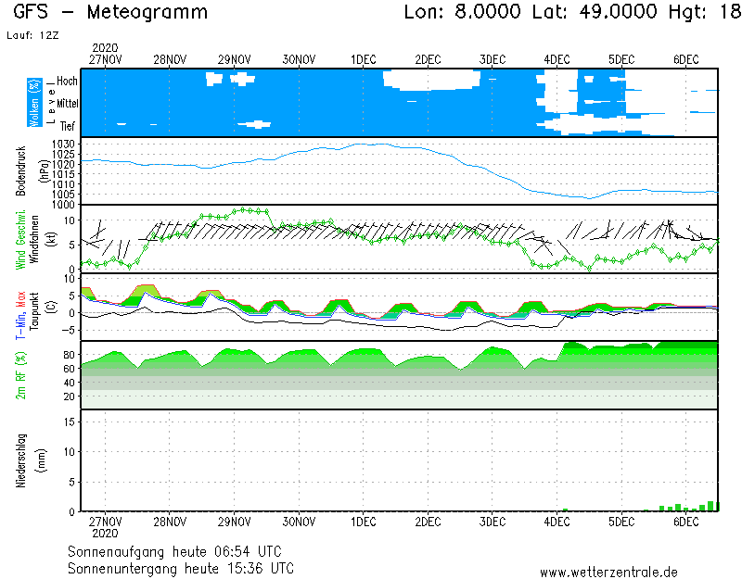This screenshot has width=742, height=579.
Task: Click the Sonnenuntergang heute 15:36 UTC text
Action: [x=181, y=567]
